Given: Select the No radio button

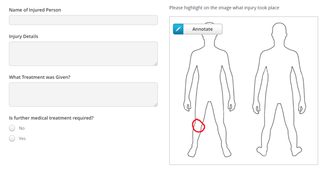Looking at the screenshot, I should click(x=12, y=128).
